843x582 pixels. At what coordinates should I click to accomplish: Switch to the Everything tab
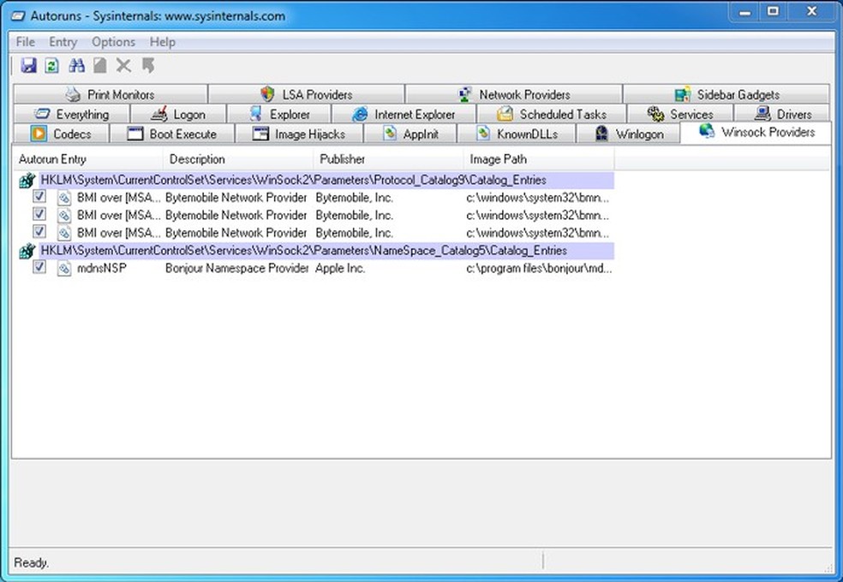coord(71,115)
